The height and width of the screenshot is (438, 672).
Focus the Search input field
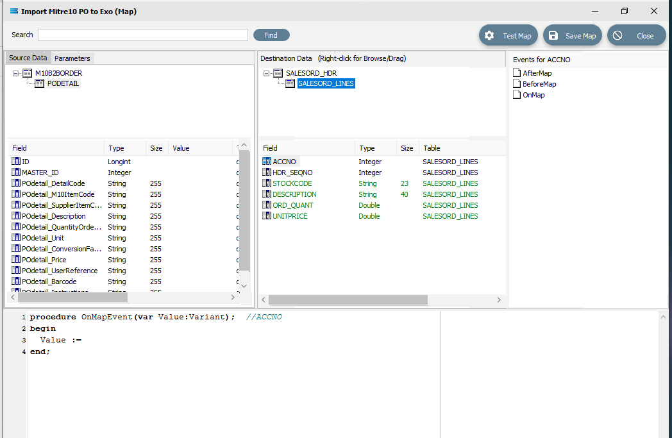(x=143, y=35)
